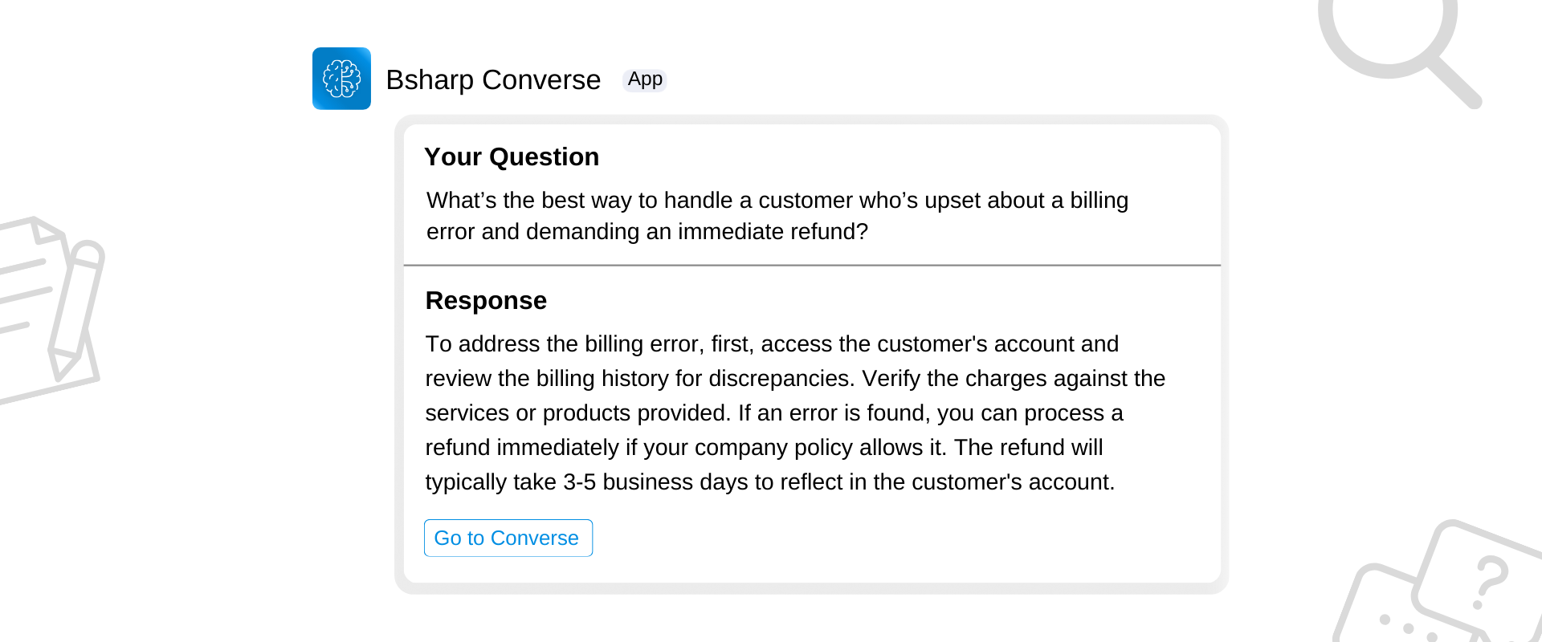1542x642 pixels.
Task: Click the question line starting "What's the best way"
Action: coord(777,200)
